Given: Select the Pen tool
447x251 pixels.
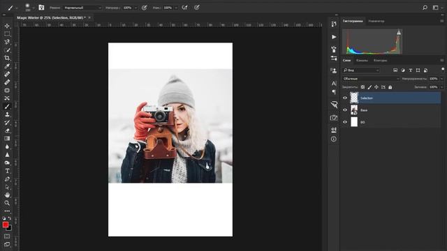Looking at the screenshot, I should click(7, 179).
